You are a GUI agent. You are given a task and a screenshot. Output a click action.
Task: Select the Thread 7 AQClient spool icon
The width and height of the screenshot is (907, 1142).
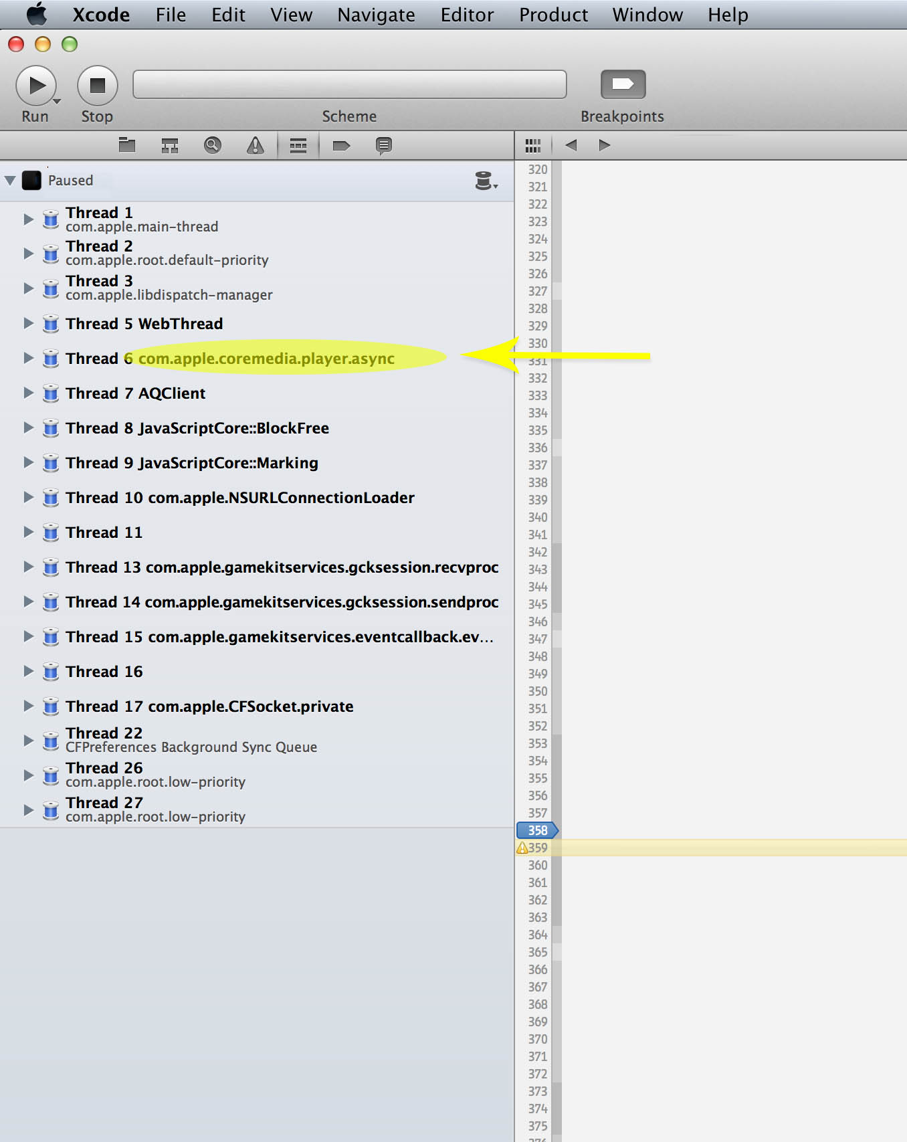click(x=51, y=393)
